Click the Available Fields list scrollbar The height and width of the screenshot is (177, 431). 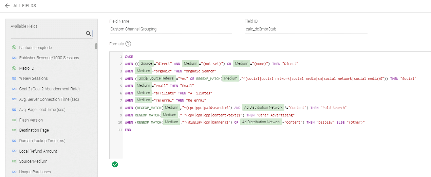pos(96,46)
